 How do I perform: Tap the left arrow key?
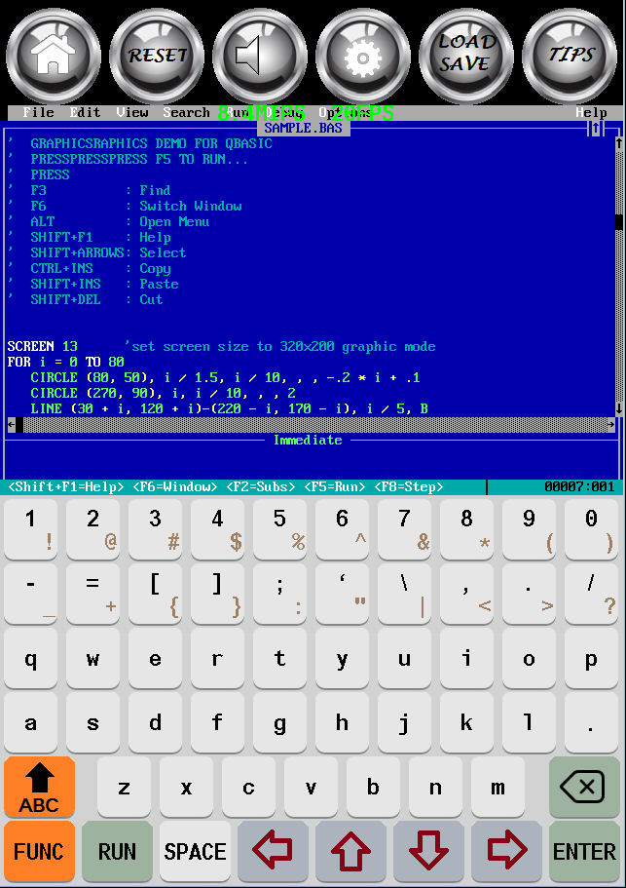(273, 850)
